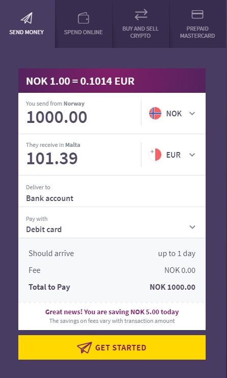Viewport: 227px width, 378px height.
Task: Select the Deliver to Bank account row
Action: [x=112, y=191]
